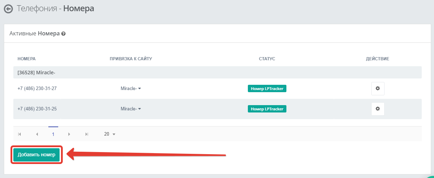Click the ПРИВЯЗКА К САЙТУ column header
434x178 pixels.
tap(131, 59)
